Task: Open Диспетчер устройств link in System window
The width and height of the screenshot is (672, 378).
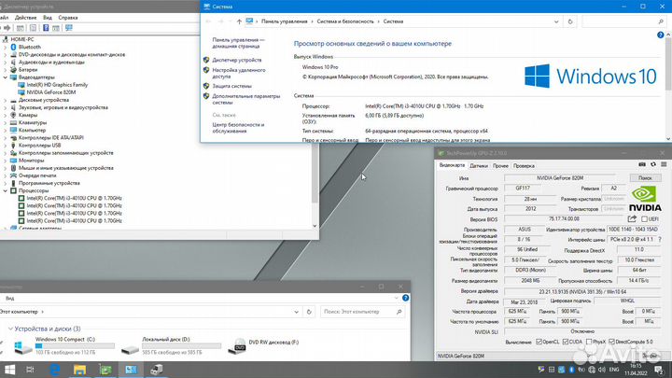Action: [236, 60]
